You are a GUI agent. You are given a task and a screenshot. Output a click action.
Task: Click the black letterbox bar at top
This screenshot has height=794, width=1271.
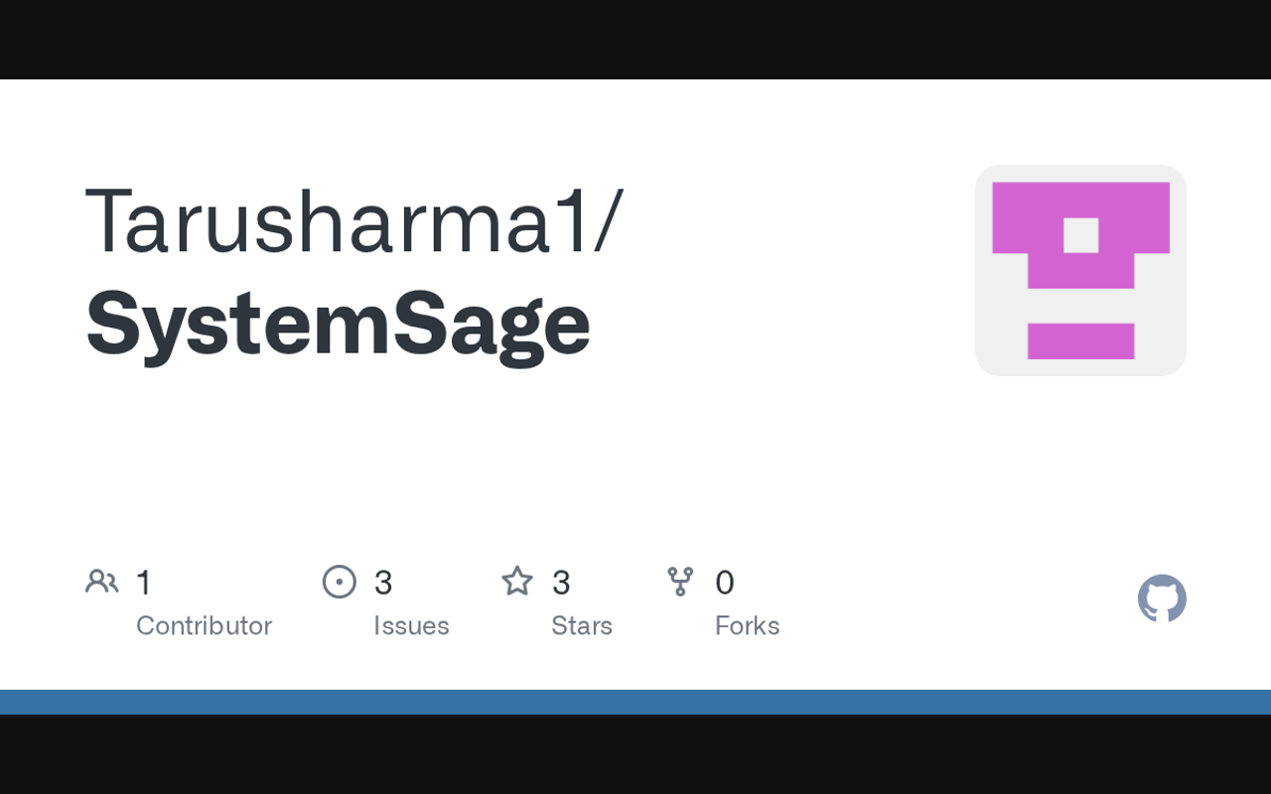[635, 40]
